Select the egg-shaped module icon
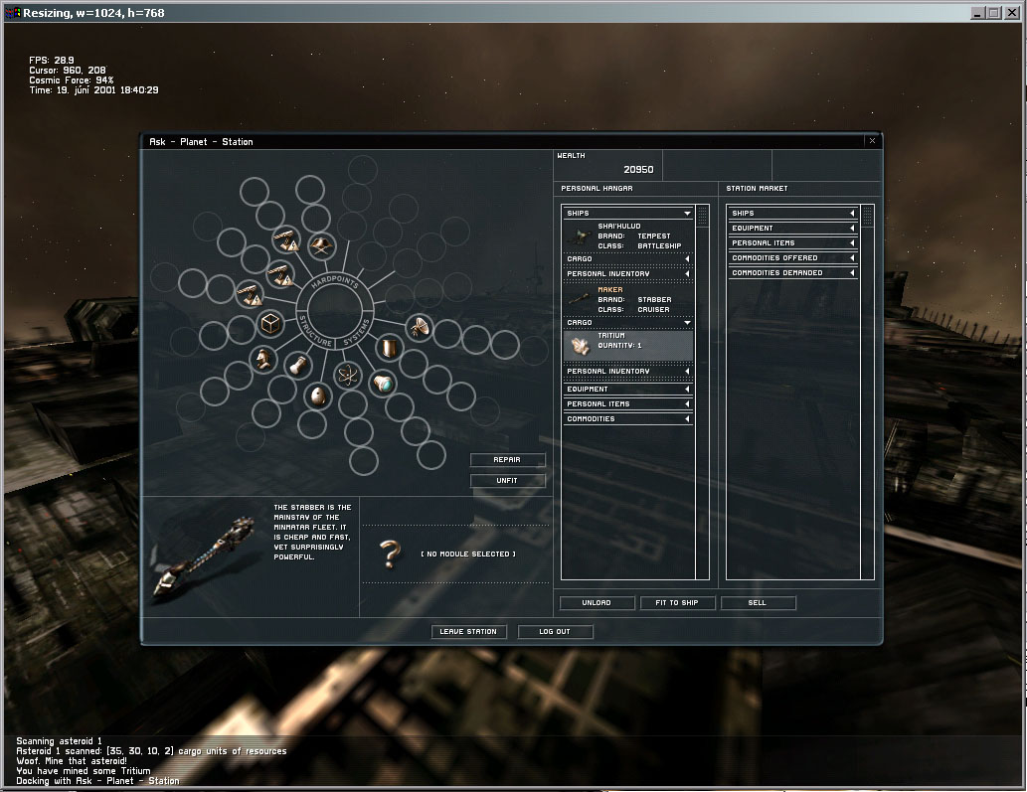The image size is (1027, 792). pyautogui.click(x=318, y=396)
